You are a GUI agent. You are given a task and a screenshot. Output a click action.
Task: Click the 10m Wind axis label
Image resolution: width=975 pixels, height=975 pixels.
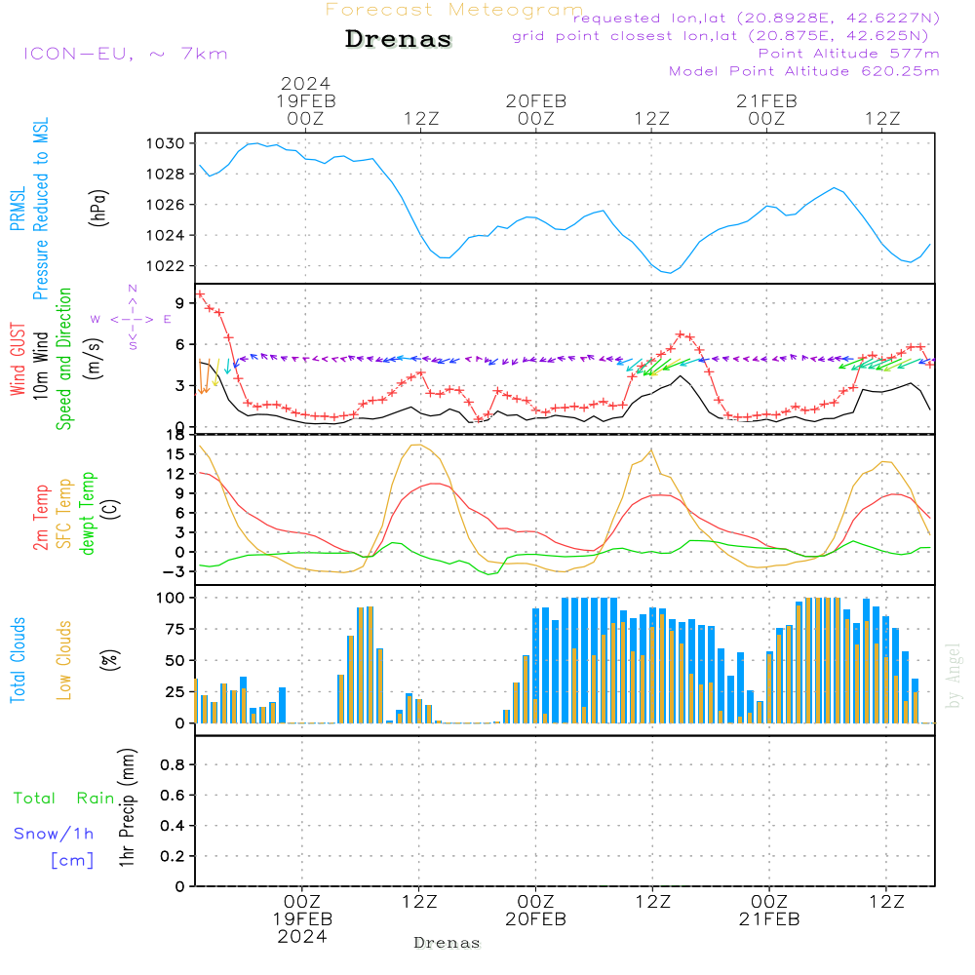pos(40,365)
